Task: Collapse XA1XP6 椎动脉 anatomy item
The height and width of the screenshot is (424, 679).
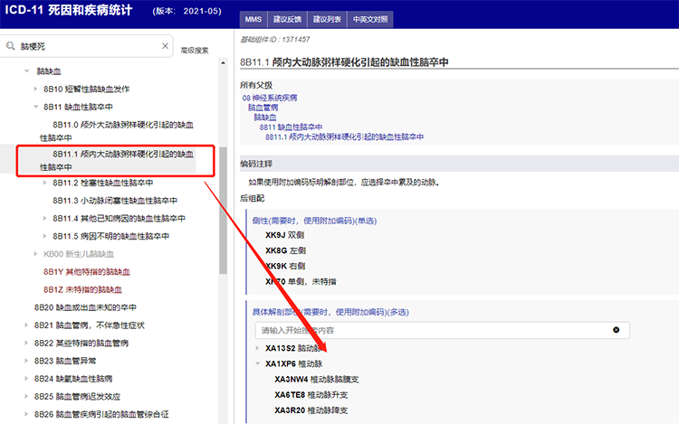Action: point(258,363)
